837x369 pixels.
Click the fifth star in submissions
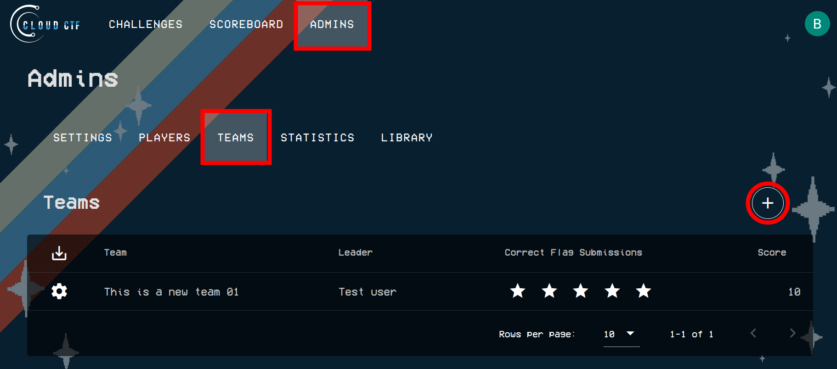click(644, 291)
